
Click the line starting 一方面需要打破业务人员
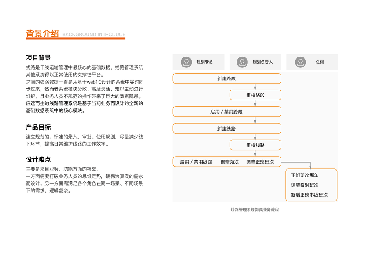coord(84,176)
